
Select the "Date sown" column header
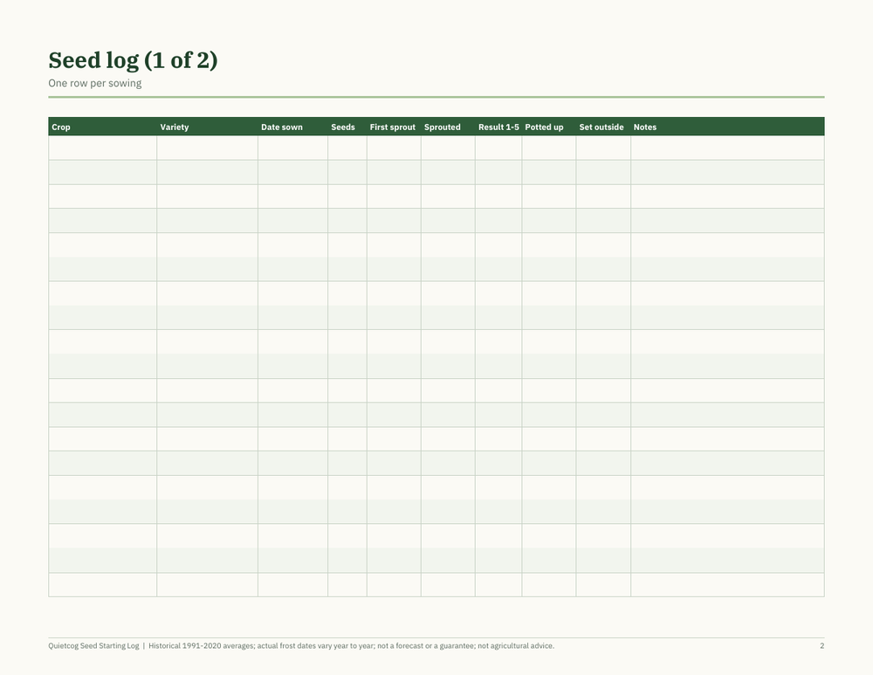point(282,127)
